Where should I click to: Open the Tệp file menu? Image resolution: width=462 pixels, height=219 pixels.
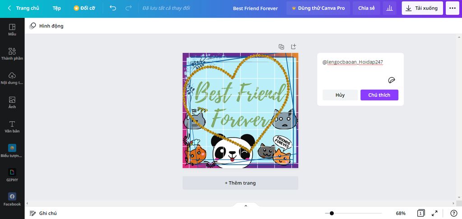coord(56,8)
